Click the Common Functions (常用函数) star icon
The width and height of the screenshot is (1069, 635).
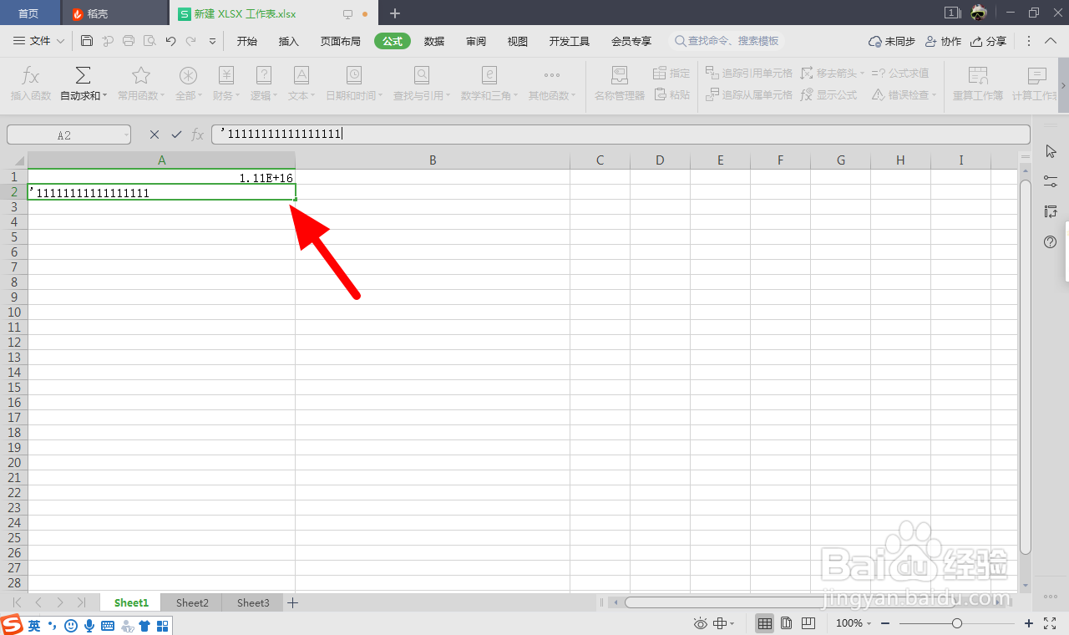coord(141,76)
